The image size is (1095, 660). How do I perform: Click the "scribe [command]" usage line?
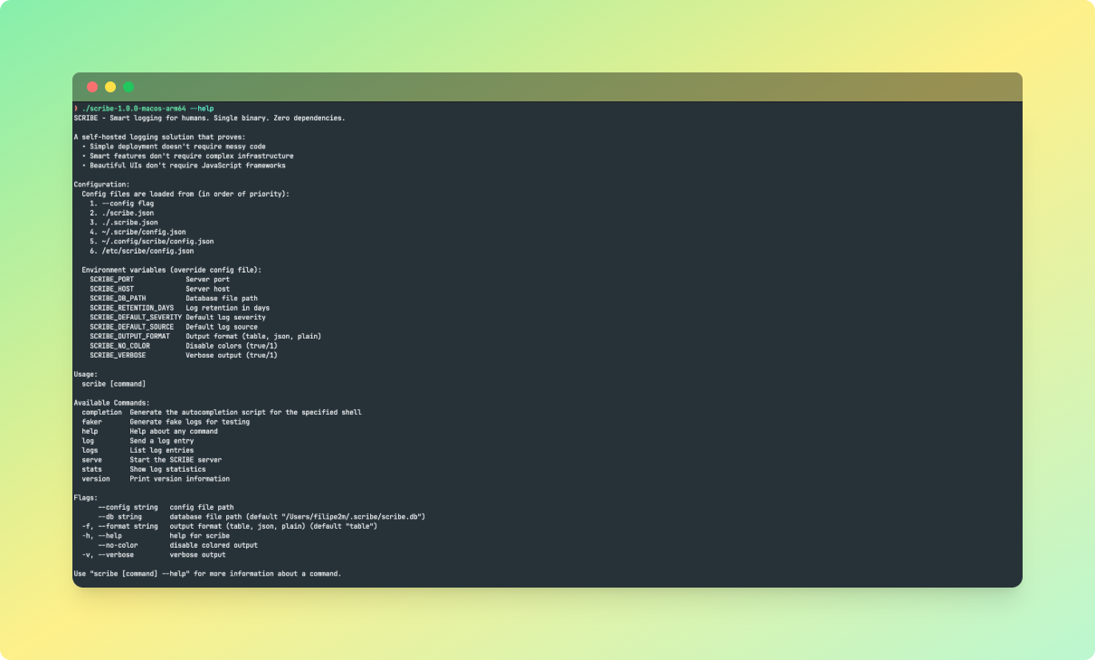(x=114, y=384)
